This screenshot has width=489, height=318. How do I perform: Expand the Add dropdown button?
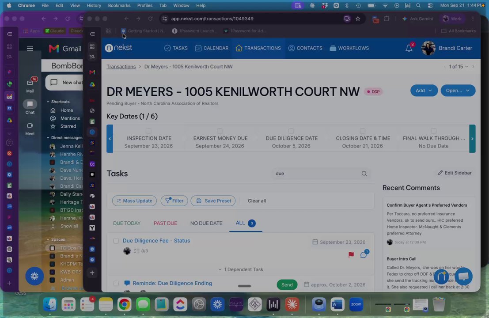(x=424, y=91)
